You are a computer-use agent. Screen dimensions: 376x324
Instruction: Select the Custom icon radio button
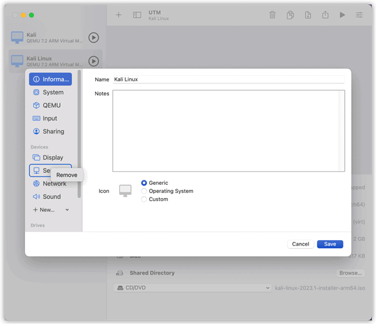point(144,199)
